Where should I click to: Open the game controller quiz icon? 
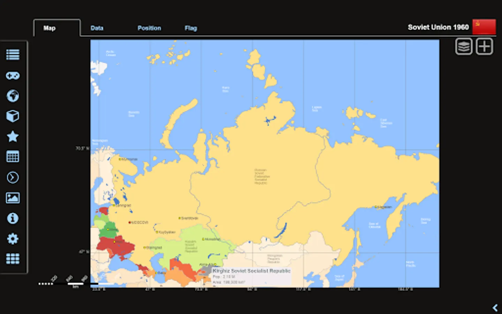pyautogui.click(x=13, y=75)
